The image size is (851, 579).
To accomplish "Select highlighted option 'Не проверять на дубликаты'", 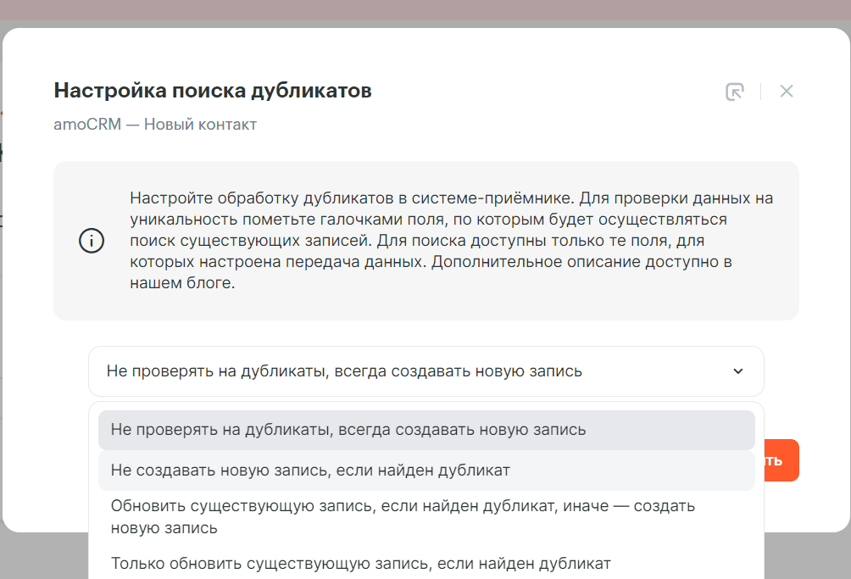I will (x=348, y=430).
